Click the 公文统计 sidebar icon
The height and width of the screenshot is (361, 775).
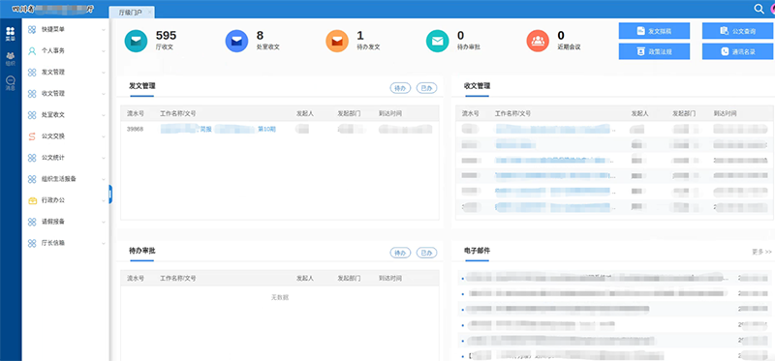[x=32, y=158]
